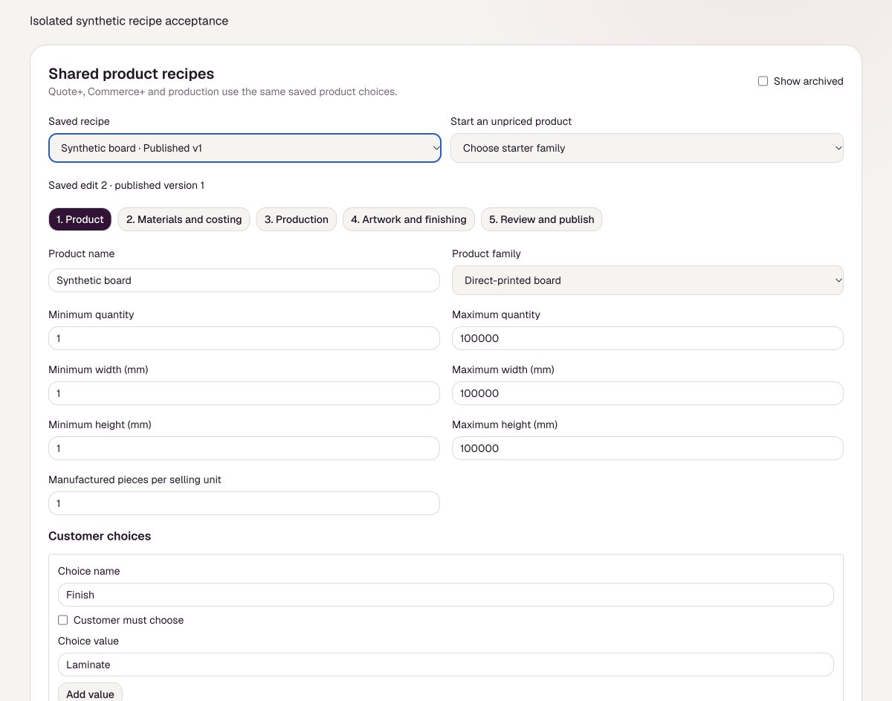This screenshot has height=701, width=892.
Task: Click the Minimum height (mm) field
Action: click(x=244, y=448)
